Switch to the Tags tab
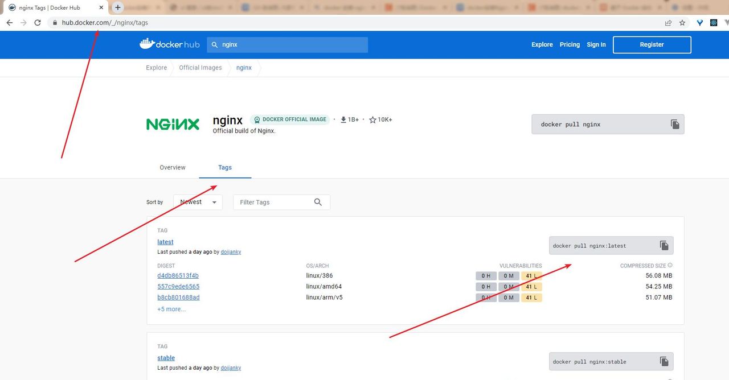Viewport: 729px width, 380px height. [224, 167]
